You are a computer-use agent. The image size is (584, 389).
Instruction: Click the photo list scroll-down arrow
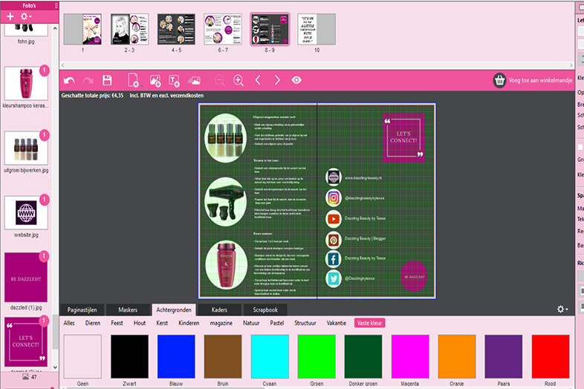pos(55,367)
